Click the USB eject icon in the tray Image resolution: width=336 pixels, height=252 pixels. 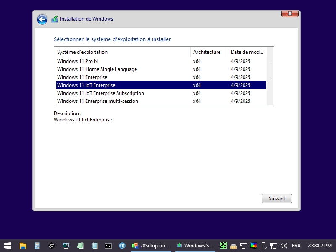click(x=264, y=246)
